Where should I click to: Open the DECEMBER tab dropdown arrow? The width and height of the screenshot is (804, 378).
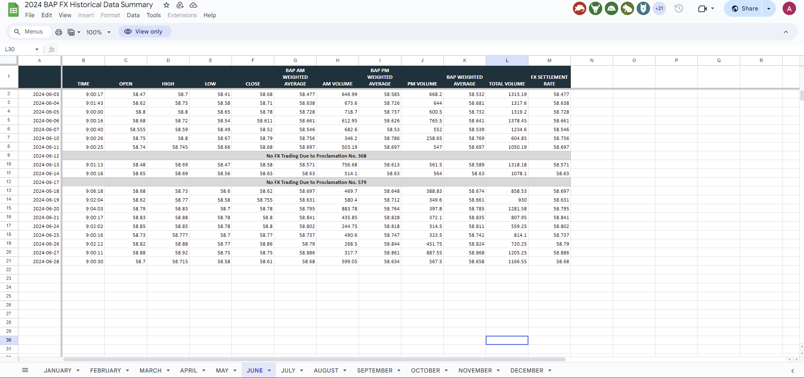[550, 370]
